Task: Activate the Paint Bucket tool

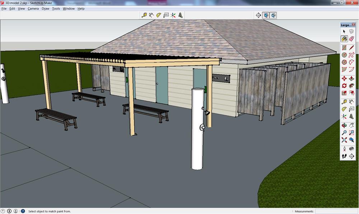Action: pos(344,39)
